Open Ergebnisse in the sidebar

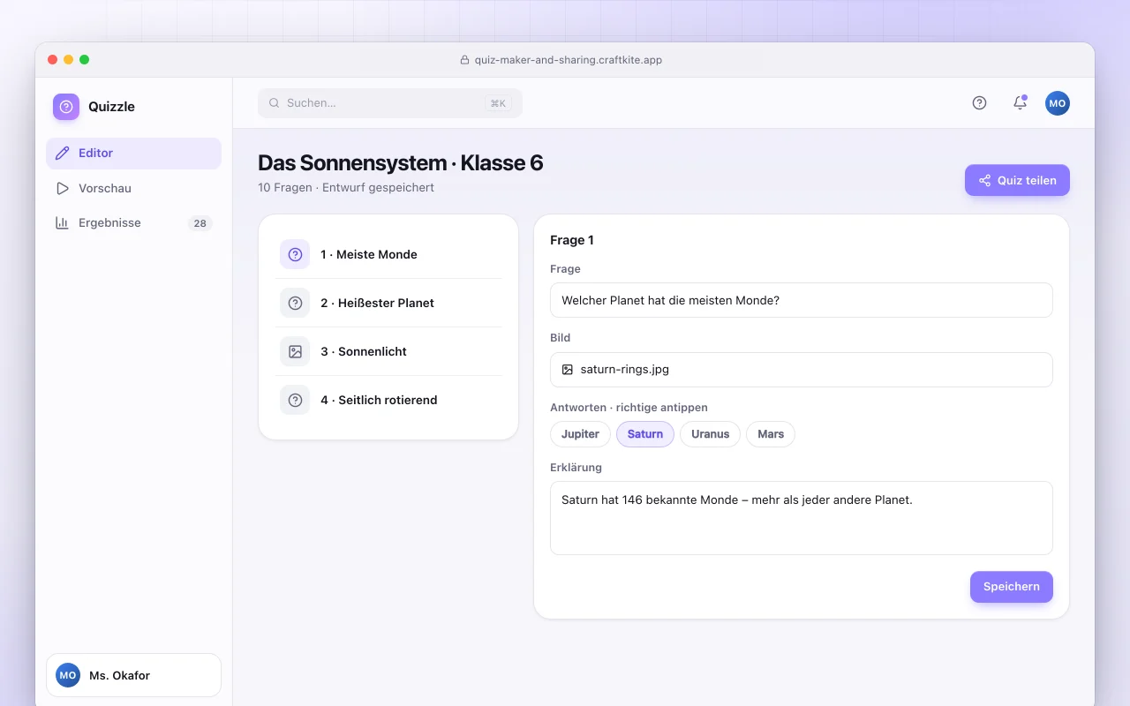(x=133, y=223)
